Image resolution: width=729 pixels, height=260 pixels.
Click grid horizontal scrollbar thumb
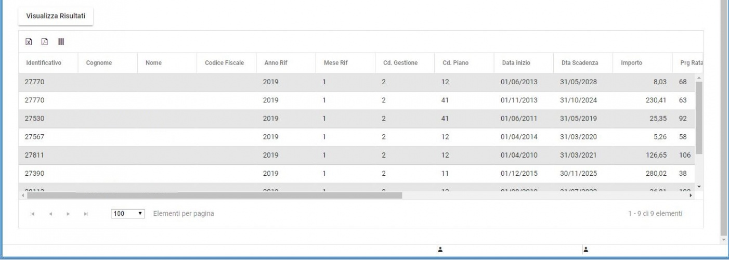(x=214, y=196)
